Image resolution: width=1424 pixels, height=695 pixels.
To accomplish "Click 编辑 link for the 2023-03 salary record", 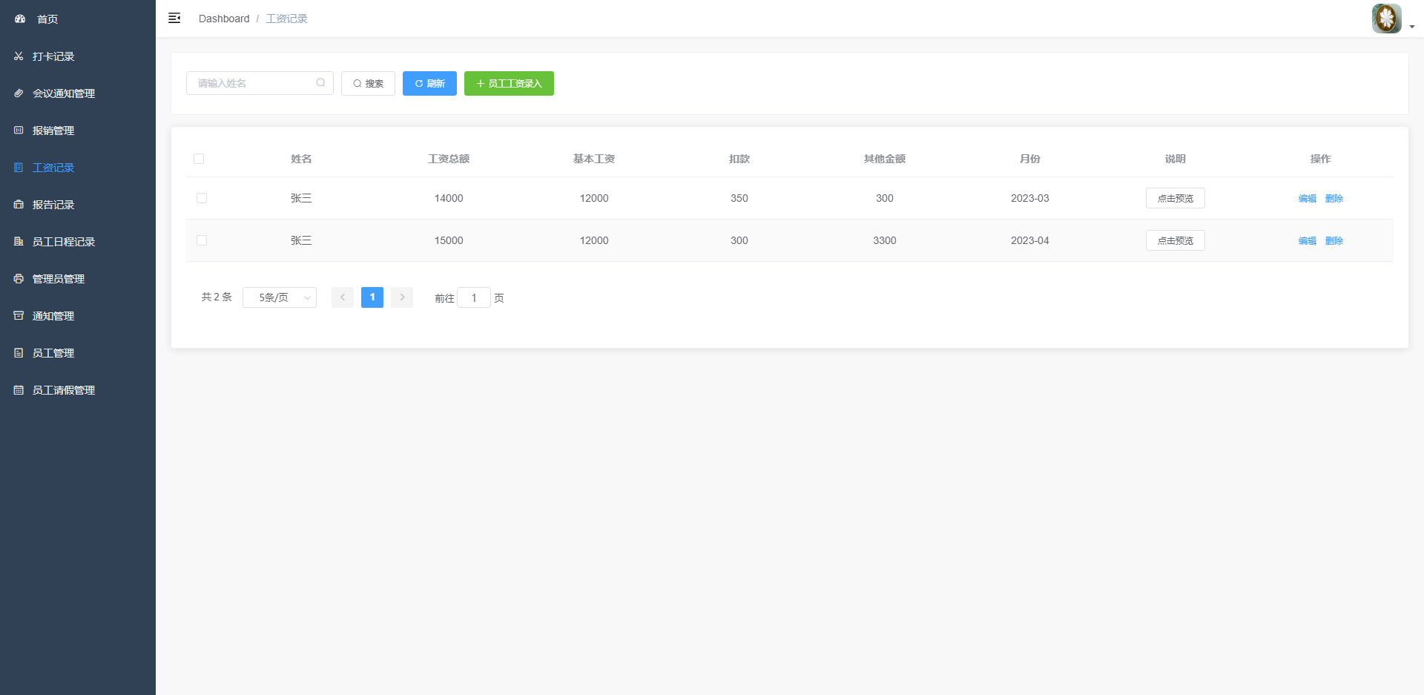I will tap(1307, 199).
